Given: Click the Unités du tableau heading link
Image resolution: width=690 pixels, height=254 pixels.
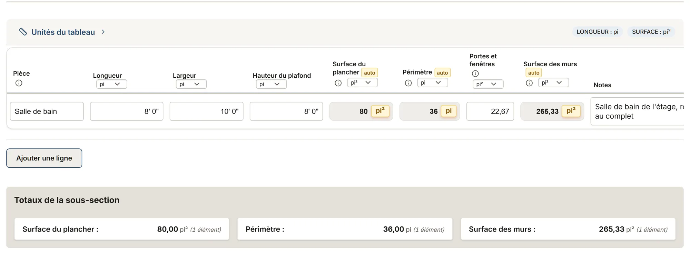Looking at the screenshot, I should click(63, 32).
